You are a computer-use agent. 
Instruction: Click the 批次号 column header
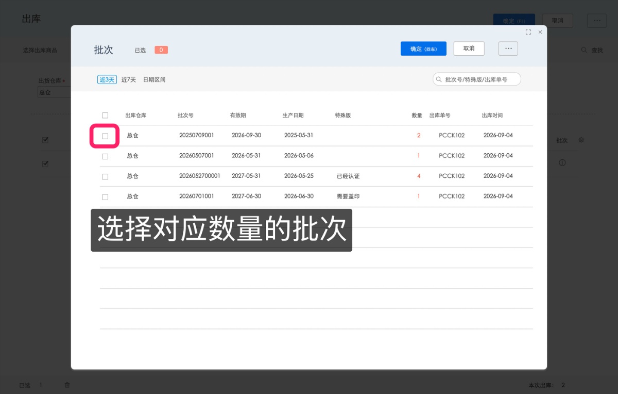pyautogui.click(x=185, y=116)
